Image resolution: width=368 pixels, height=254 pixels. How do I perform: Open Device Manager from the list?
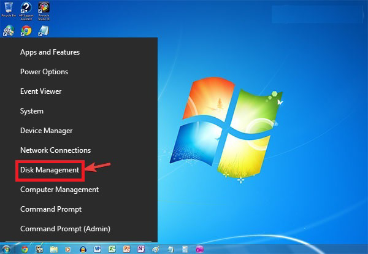[x=47, y=131]
